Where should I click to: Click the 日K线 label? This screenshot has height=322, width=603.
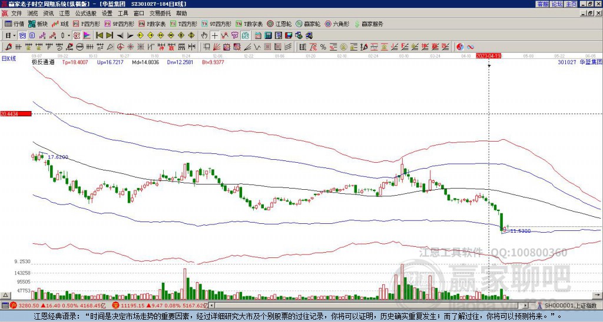9,59
